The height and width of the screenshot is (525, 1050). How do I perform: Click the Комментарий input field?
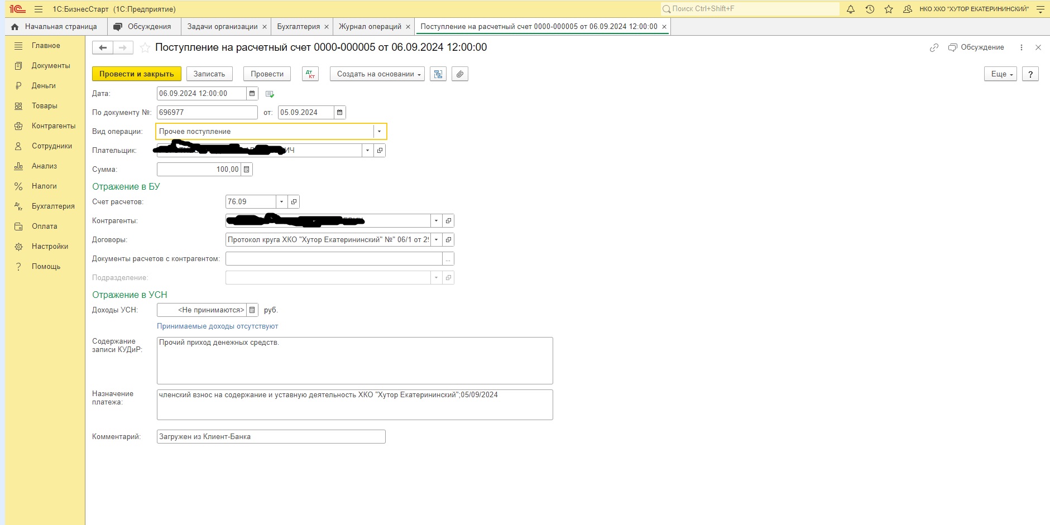pyautogui.click(x=271, y=437)
